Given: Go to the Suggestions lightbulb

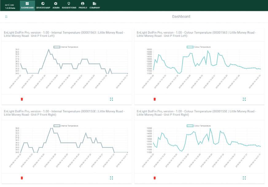Looking at the screenshot, I should pos(69,6).
